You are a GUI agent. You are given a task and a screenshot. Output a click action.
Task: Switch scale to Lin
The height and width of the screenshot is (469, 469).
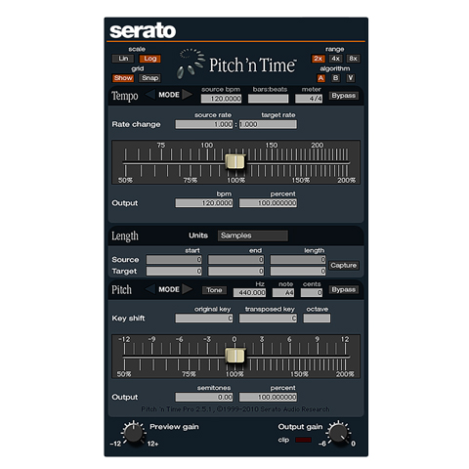coord(123,59)
